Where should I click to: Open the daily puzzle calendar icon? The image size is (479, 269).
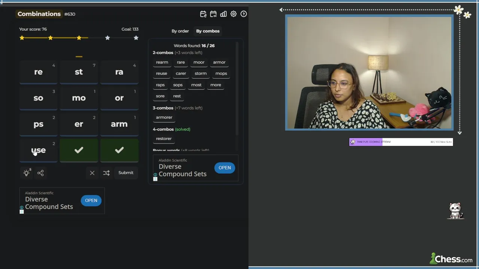[x=203, y=14]
